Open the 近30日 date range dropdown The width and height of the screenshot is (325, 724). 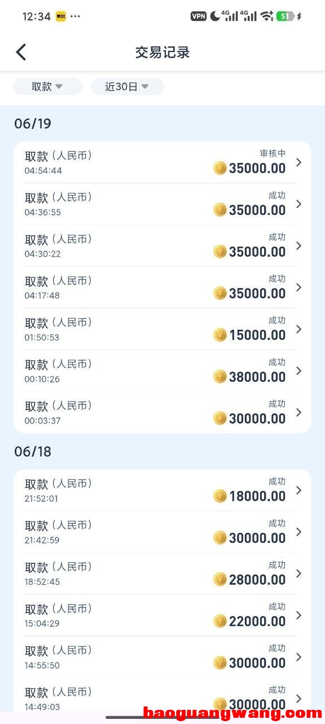[127, 87]
